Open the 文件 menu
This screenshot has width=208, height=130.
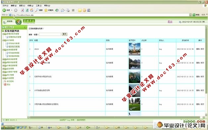(5, 6)
